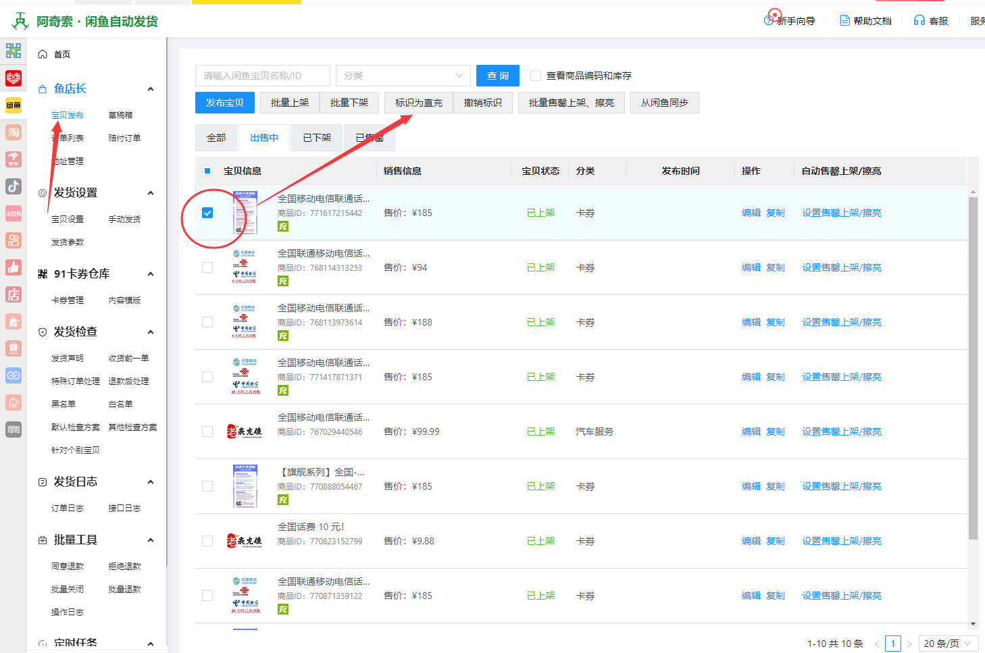Open the help document (帮助文档) icon
Screen dimensions: 985x653
point(844,20)
